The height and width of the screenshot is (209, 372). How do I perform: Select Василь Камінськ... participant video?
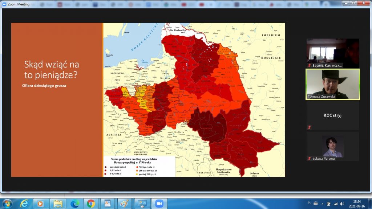click(x=333, y=53)
